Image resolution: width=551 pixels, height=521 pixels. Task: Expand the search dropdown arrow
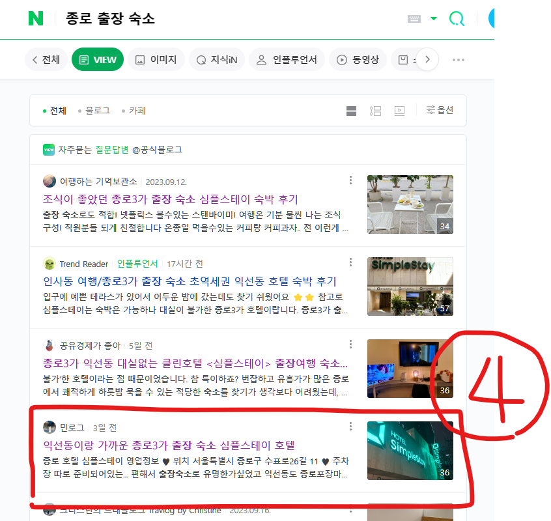(434, 18)
